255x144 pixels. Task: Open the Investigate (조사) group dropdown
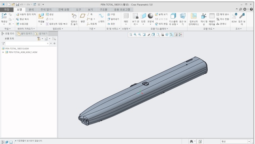pyautogui.click(x=238, y=28)
